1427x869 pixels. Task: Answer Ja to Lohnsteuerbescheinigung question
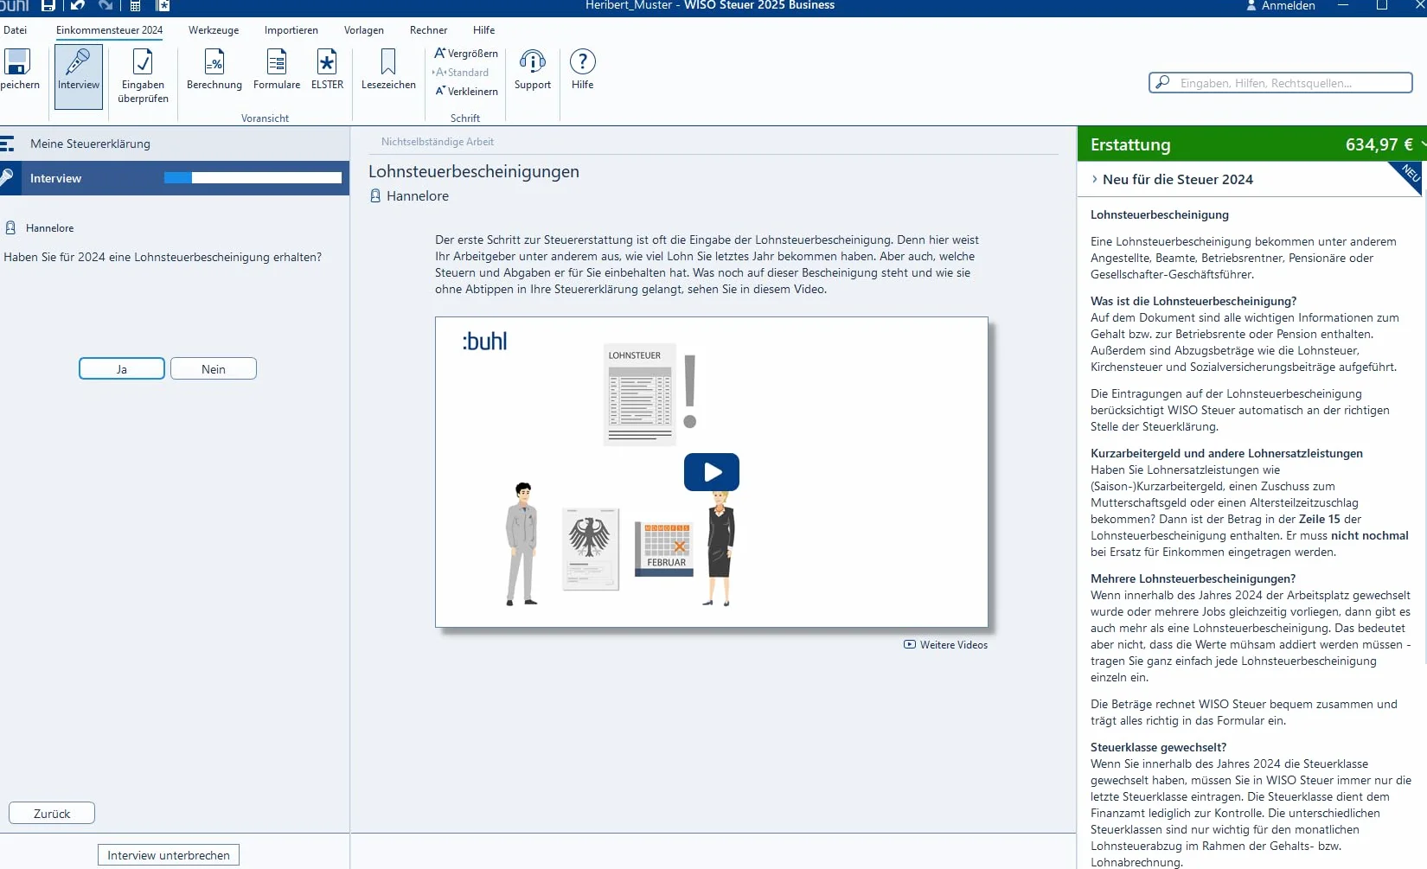(122, 369)
